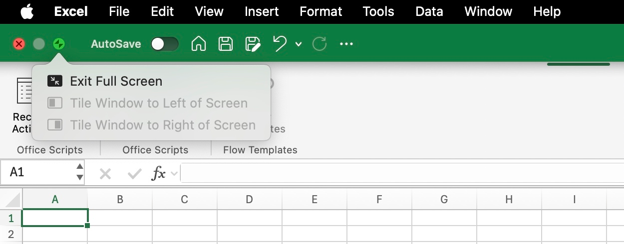
Task: Expand the Undo history dropdown arrow
Action: pyautogui.click(x=299, y=44)
